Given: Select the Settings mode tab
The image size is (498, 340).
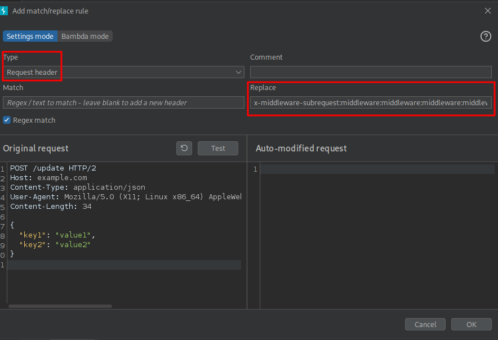Looking at the screenshot, I should 30,36.
